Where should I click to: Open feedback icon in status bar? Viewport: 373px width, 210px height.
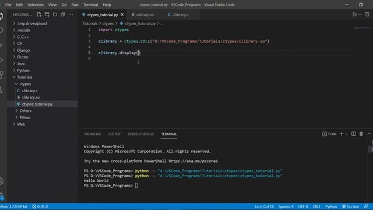(366, 206)
